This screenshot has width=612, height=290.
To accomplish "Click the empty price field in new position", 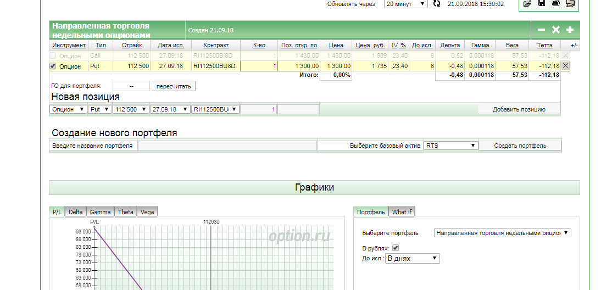I will click(299, 110).
